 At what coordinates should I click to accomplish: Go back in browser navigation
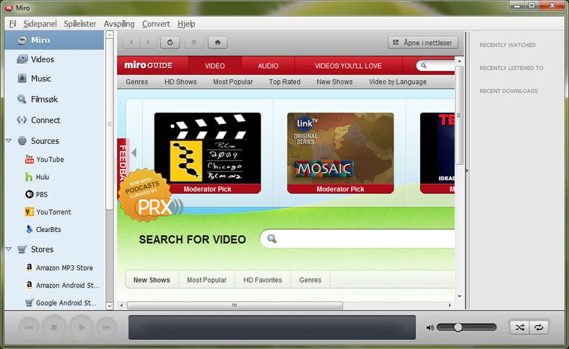[x=131, y=43]
